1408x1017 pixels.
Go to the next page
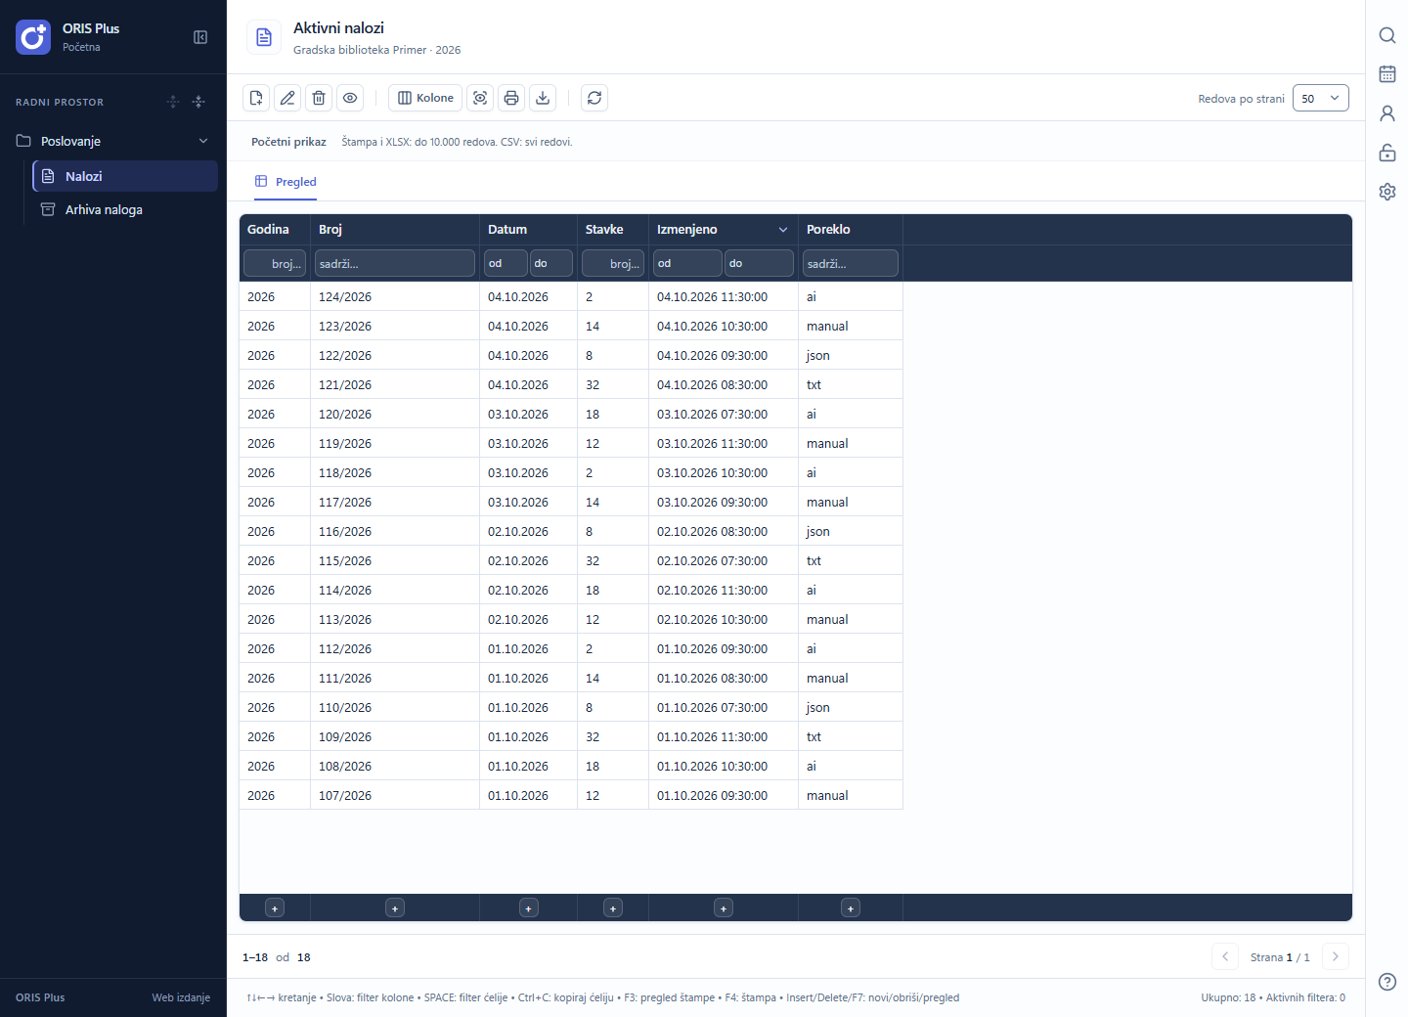pos(1336,957)
